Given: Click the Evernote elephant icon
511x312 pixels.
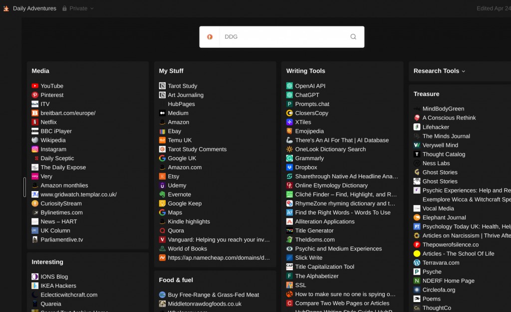Looking at the screenshot, I should point(162,195).
